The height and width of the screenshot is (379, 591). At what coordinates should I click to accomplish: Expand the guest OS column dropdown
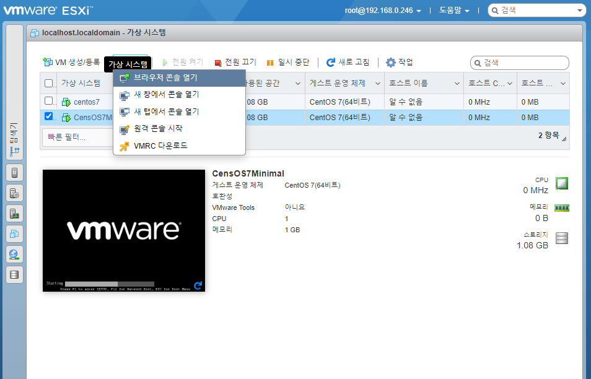(x=378, y=84)
